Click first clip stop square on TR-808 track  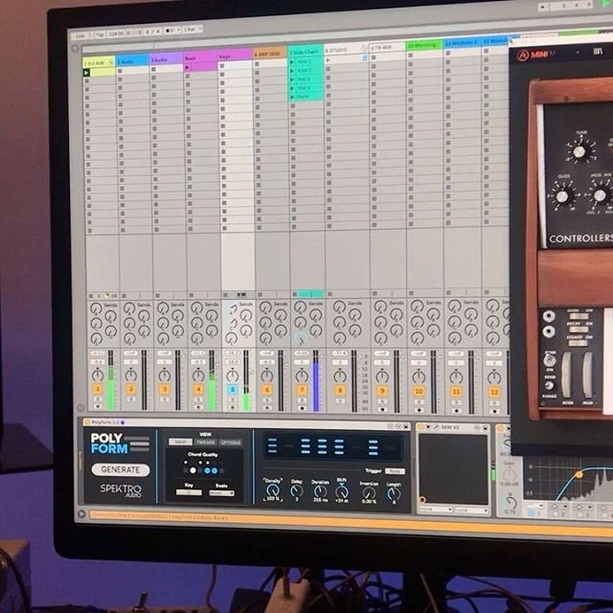tap(374, 57)
